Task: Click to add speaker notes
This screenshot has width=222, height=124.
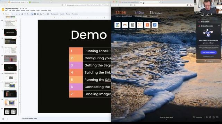Action: (x=29, y=118)
